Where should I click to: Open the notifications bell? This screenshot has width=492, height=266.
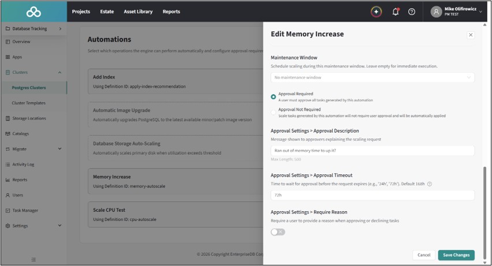tap(396, 12)
